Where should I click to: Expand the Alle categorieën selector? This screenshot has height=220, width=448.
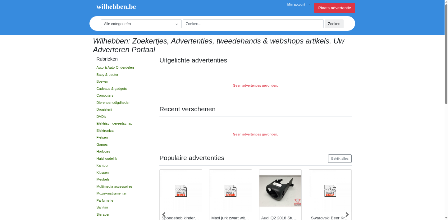coord(141,24)
